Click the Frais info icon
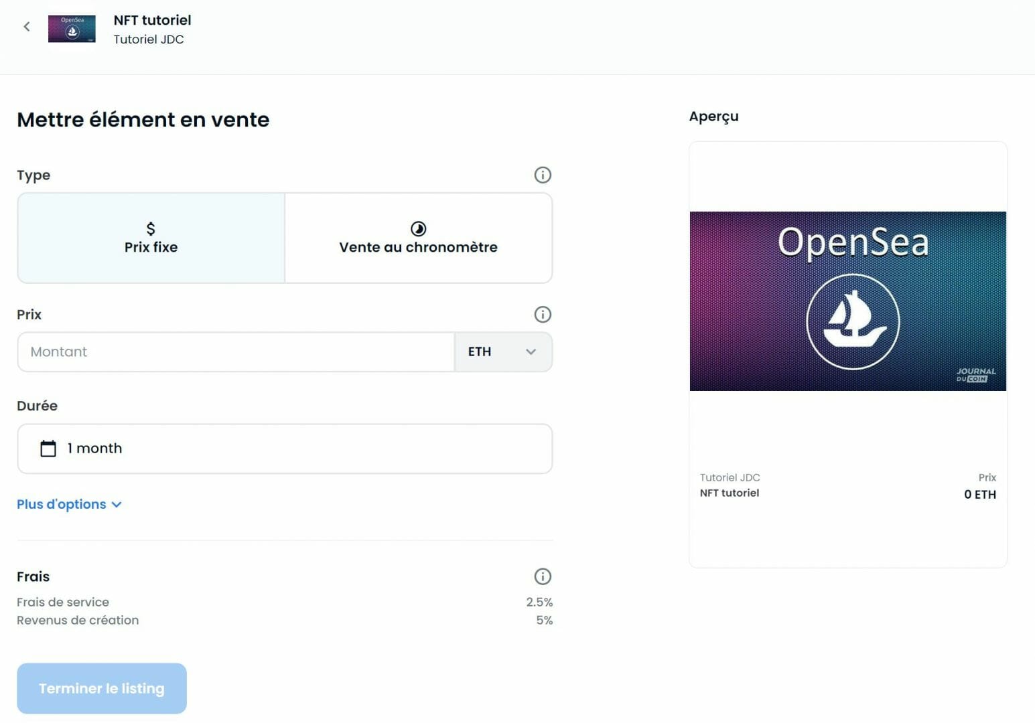This screenshot has height=723, width=1035. click(x=543, y=576)
